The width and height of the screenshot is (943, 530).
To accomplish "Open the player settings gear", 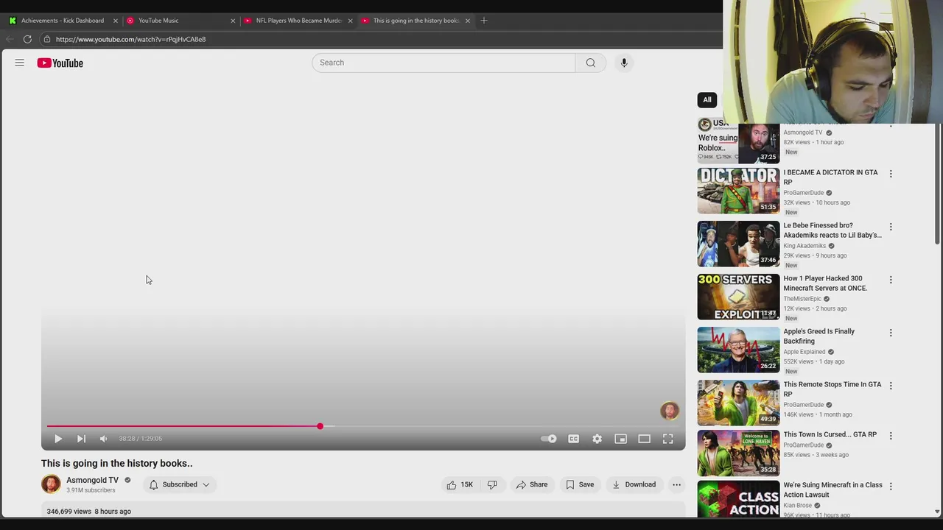I will [597, 439].
